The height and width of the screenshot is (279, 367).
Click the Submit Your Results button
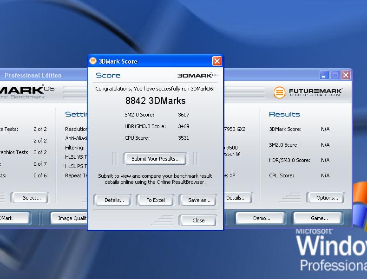[156, 159]
